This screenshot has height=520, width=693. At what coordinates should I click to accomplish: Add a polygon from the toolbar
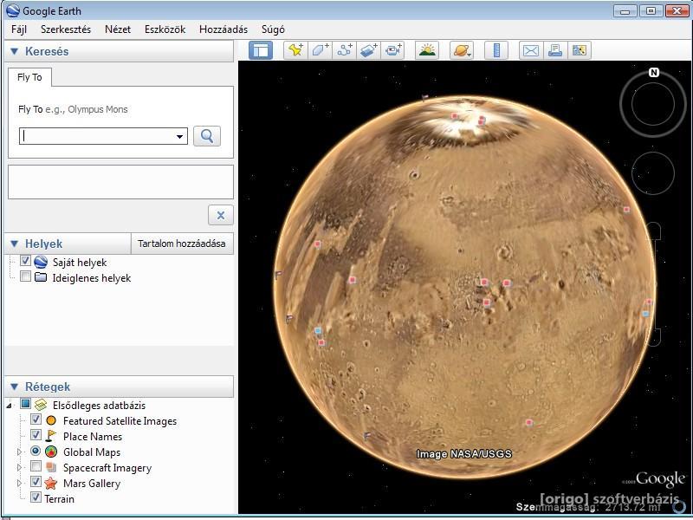pos(320,50)
